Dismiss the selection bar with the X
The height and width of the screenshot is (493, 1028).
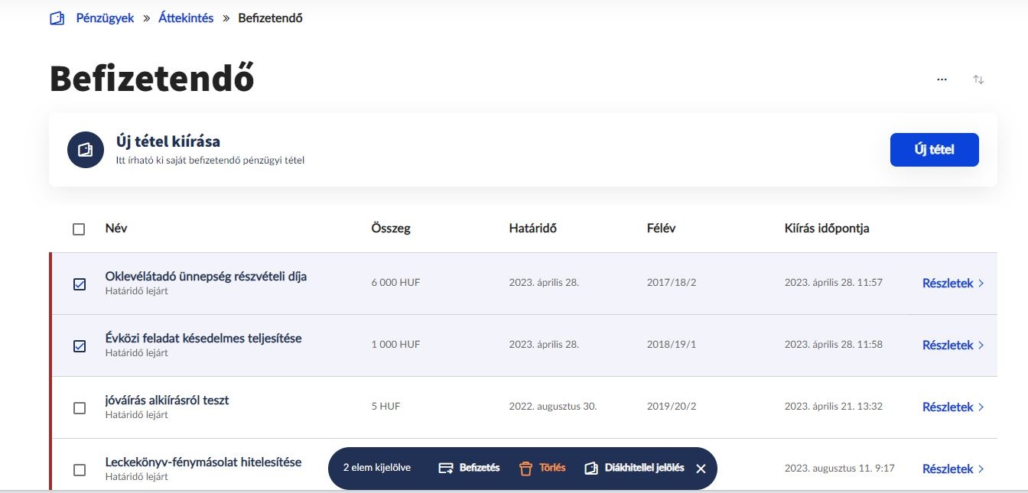701,469
